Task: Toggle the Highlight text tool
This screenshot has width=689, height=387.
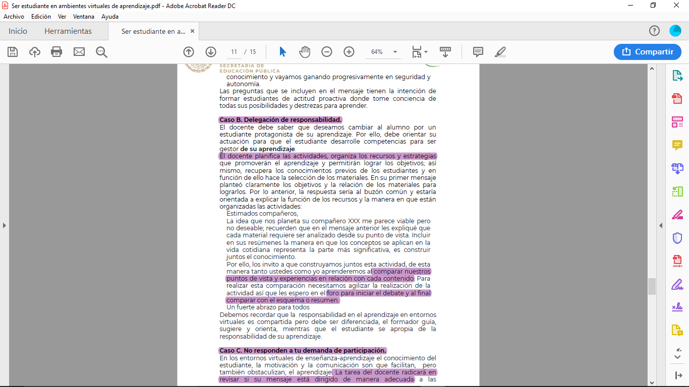Action: [x=500, y=52]
